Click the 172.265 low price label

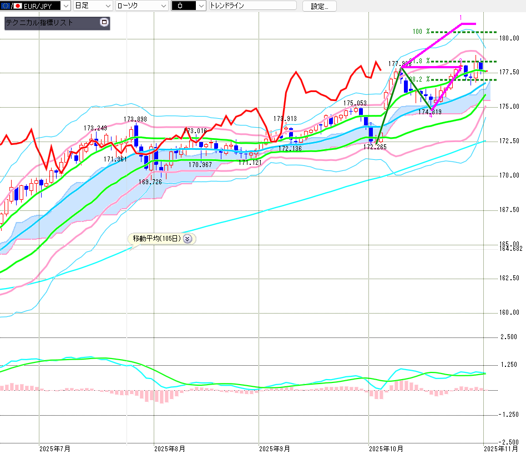click(375, 147)
